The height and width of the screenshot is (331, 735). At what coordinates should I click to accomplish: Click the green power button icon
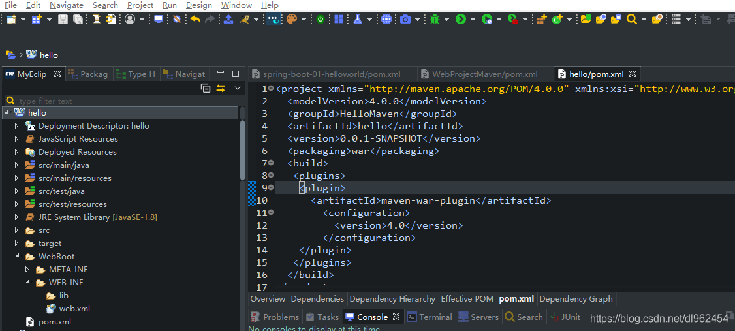point(321,19)
